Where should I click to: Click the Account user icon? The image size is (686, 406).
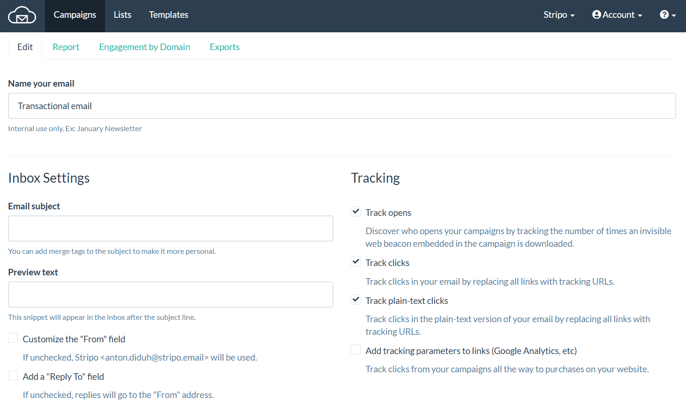[x=596, y=15]
